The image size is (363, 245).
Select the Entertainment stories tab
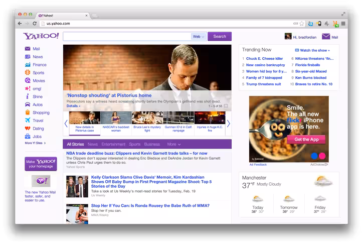[113, 144]
